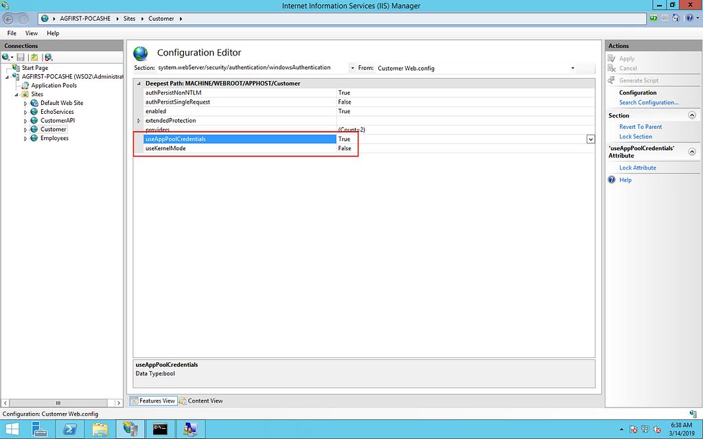Open the Section path dropdown
This screenshot has width=703, height=439.
coord(352,68)
